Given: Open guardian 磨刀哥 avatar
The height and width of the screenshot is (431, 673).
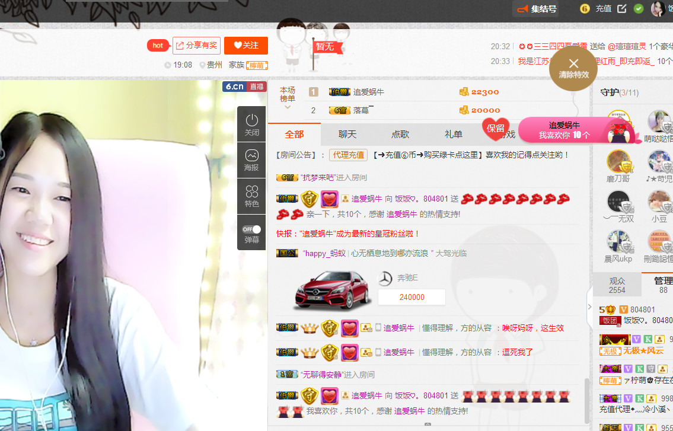Looking at the screenshot, I should click(618, 161).
